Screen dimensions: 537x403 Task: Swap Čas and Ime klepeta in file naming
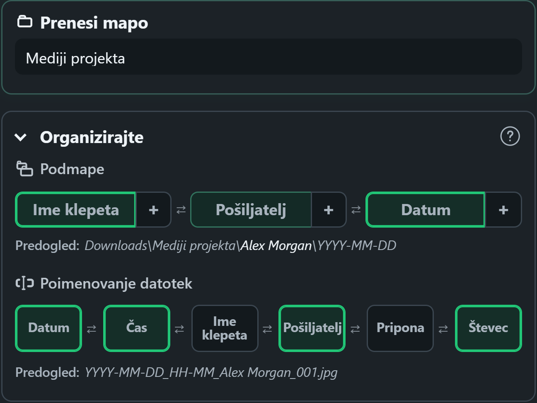(179, 329)
